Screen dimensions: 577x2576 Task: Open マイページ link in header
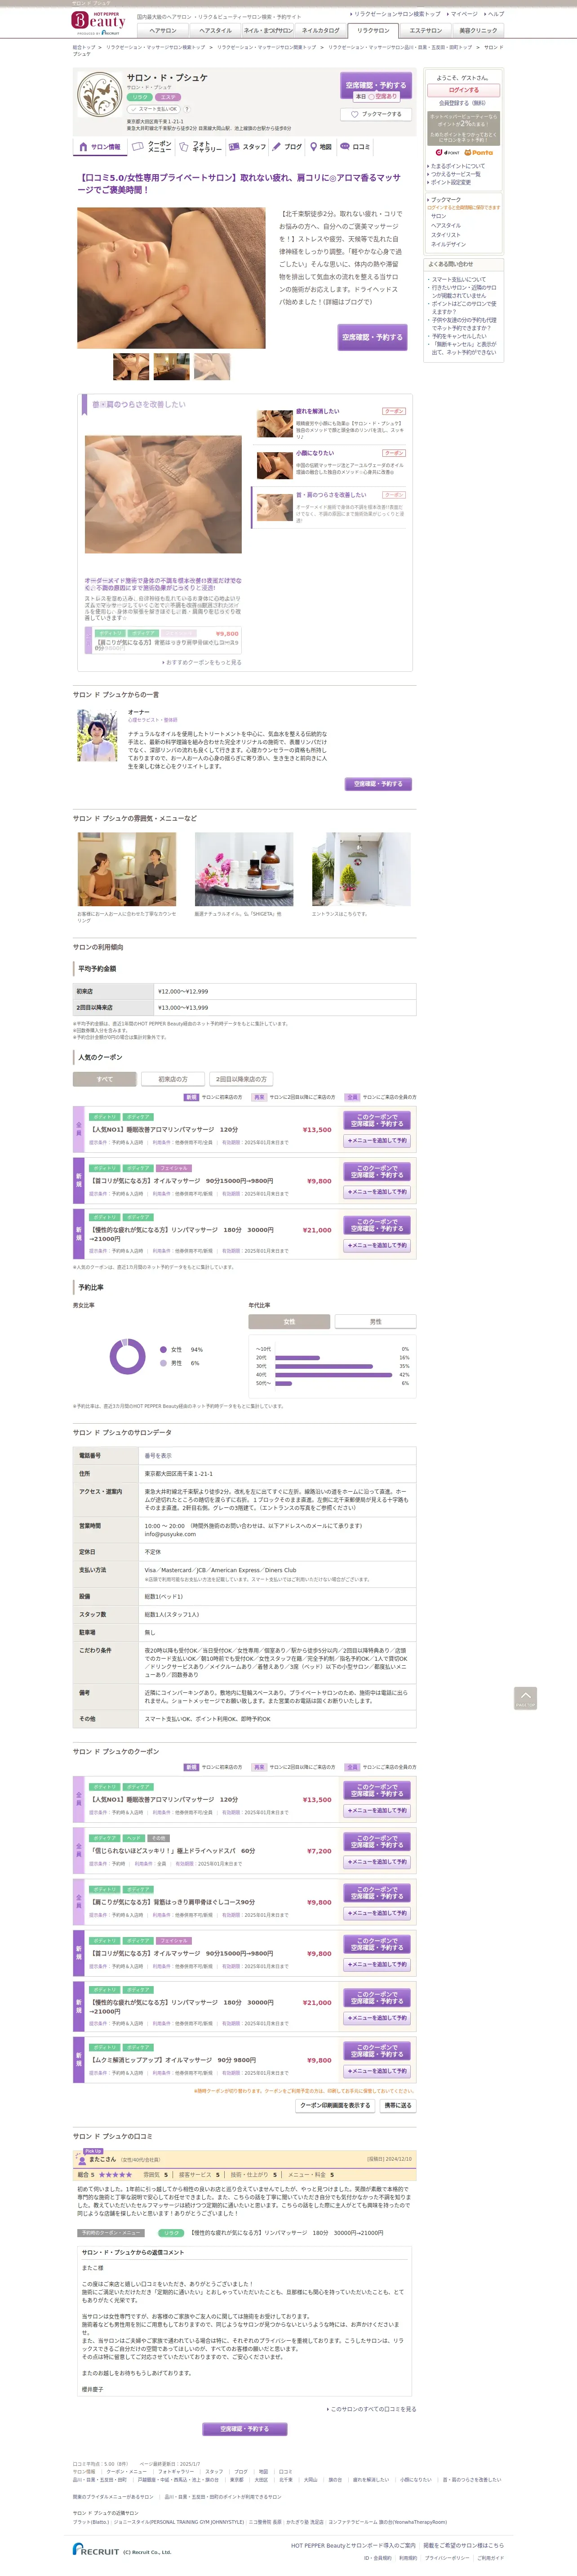(x=463, y=14)
